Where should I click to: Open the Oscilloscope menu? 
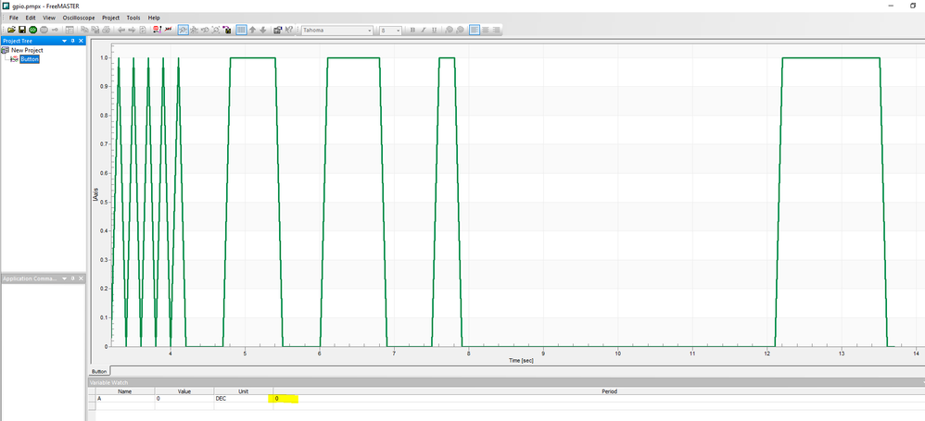pos(79,18)
